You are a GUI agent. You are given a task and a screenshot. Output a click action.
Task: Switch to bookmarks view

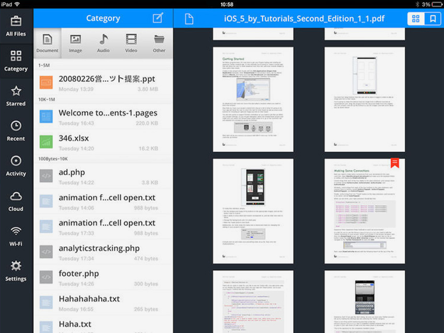tap(433, 19)
